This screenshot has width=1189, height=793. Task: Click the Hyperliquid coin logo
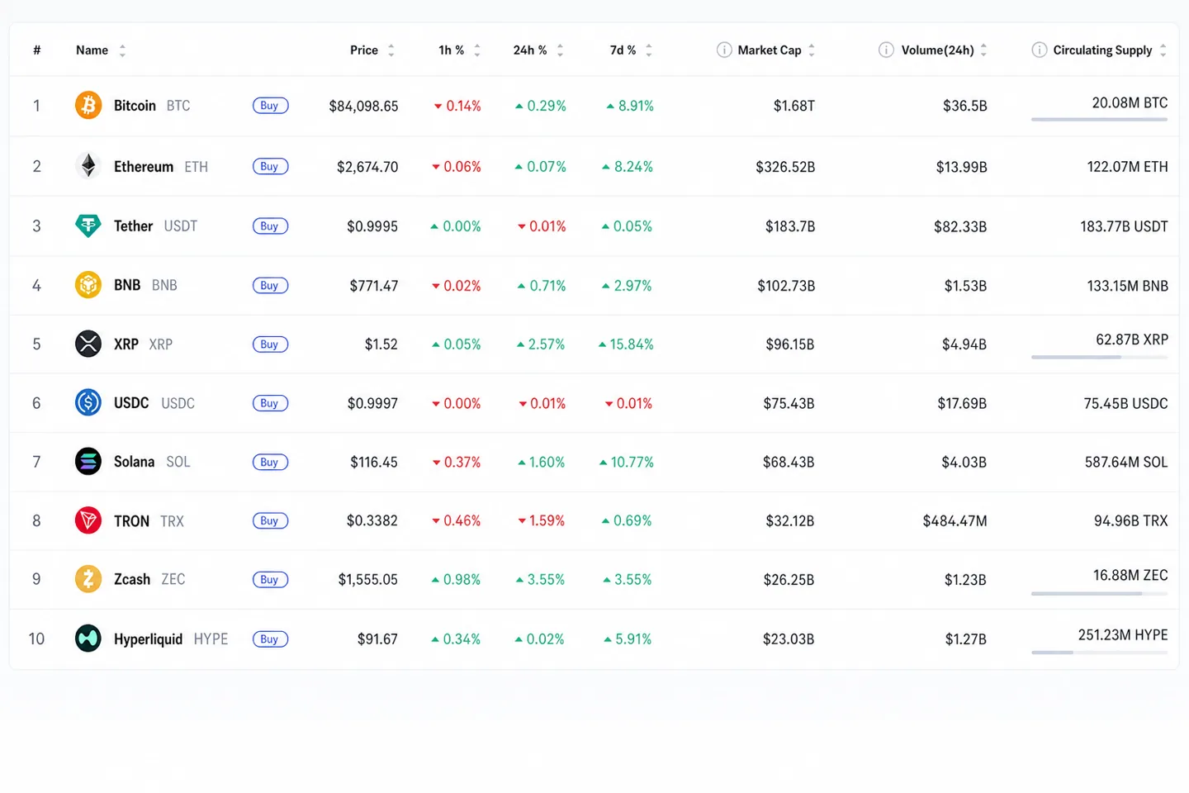tap(88, 639)
